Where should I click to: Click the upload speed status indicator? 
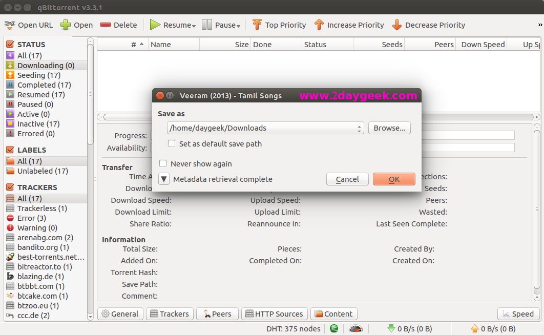coord(493,328)
